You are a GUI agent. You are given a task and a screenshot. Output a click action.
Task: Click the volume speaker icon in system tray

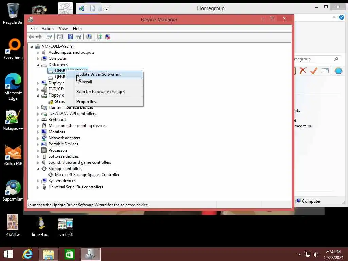coord(316,255)
